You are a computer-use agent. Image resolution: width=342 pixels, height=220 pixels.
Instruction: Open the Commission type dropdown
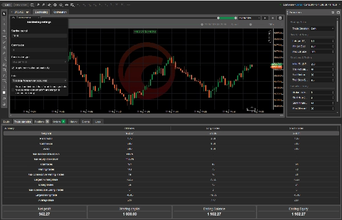[x=39, y=62]
